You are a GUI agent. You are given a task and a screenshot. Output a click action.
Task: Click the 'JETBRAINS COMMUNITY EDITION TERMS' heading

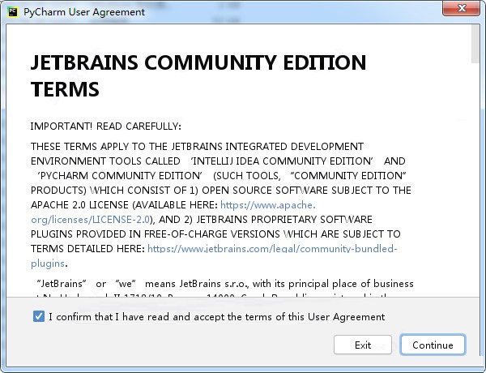(198, 75)
